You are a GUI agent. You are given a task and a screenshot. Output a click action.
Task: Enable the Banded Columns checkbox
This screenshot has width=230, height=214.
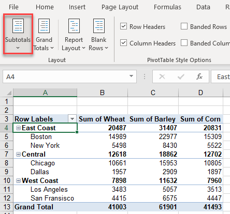tap(184, 43)
